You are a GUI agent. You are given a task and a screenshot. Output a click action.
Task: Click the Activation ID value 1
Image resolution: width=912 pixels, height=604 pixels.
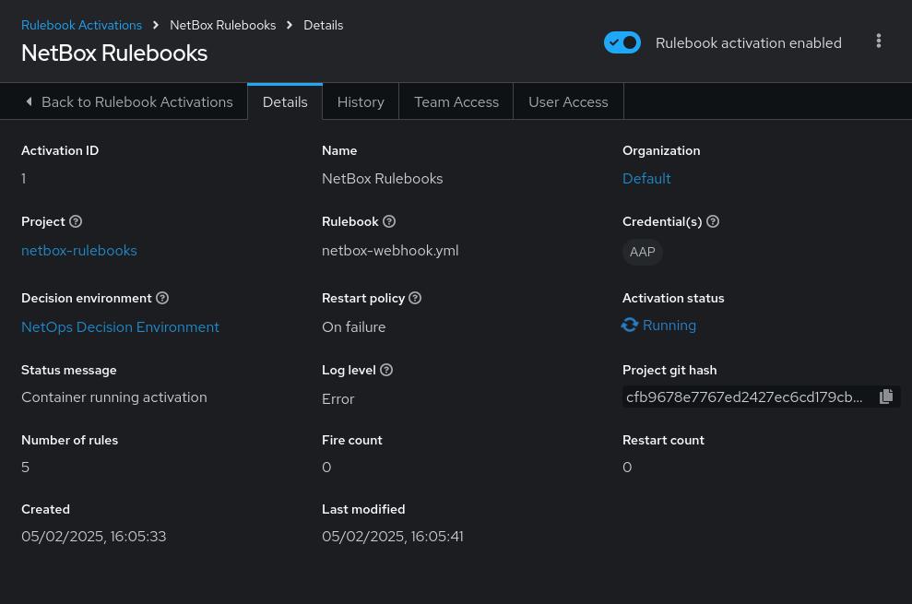click(23, 179)
